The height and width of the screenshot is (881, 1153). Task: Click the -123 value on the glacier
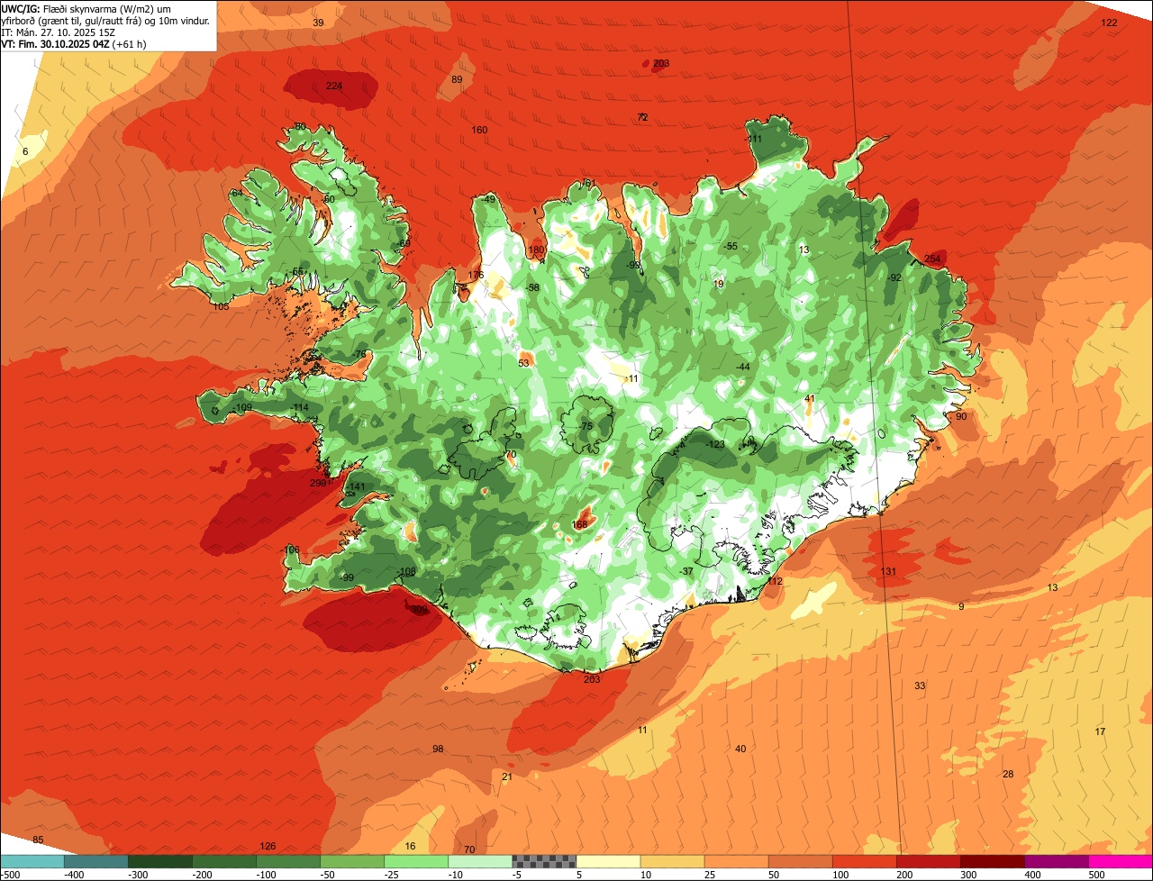click(716, 444)
